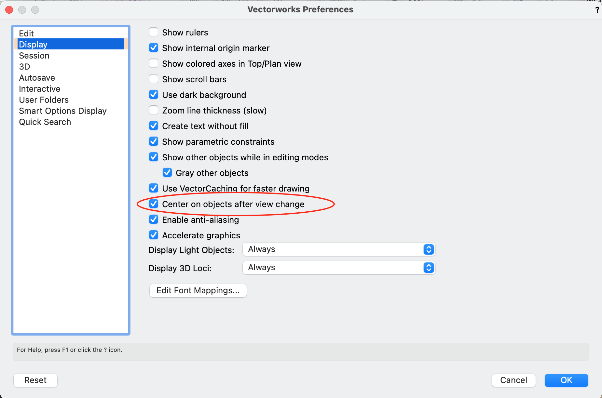The image size is (602, 398).
Task: Toggle Center on objects after view change
Action: 154,204
